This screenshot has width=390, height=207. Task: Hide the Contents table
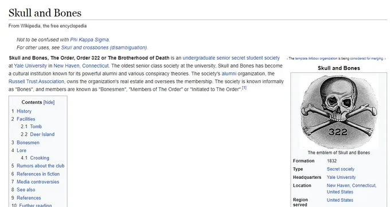click(49, 102)
